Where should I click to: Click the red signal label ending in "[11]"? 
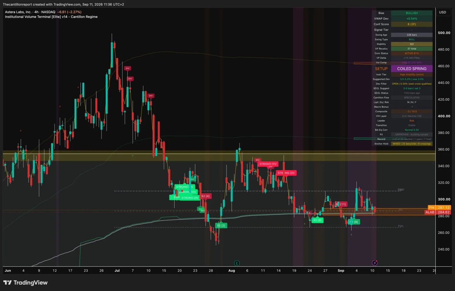pos(341,204)
